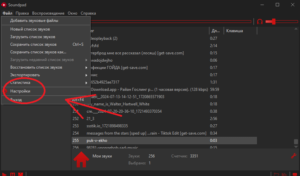Select the row with duration 2:14
300x176 pixels.
tap(174, 46)
